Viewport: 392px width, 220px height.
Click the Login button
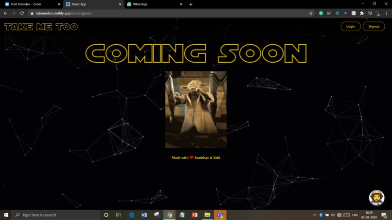[351, 26]
